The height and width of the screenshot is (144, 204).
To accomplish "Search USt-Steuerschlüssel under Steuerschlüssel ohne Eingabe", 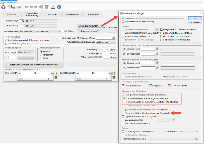I will (x=157, y=49).
